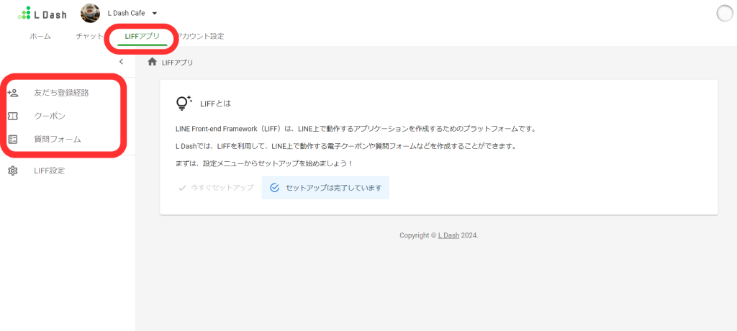Open the L Dash link in the footer
737x331 pixels.
[448, 235]
